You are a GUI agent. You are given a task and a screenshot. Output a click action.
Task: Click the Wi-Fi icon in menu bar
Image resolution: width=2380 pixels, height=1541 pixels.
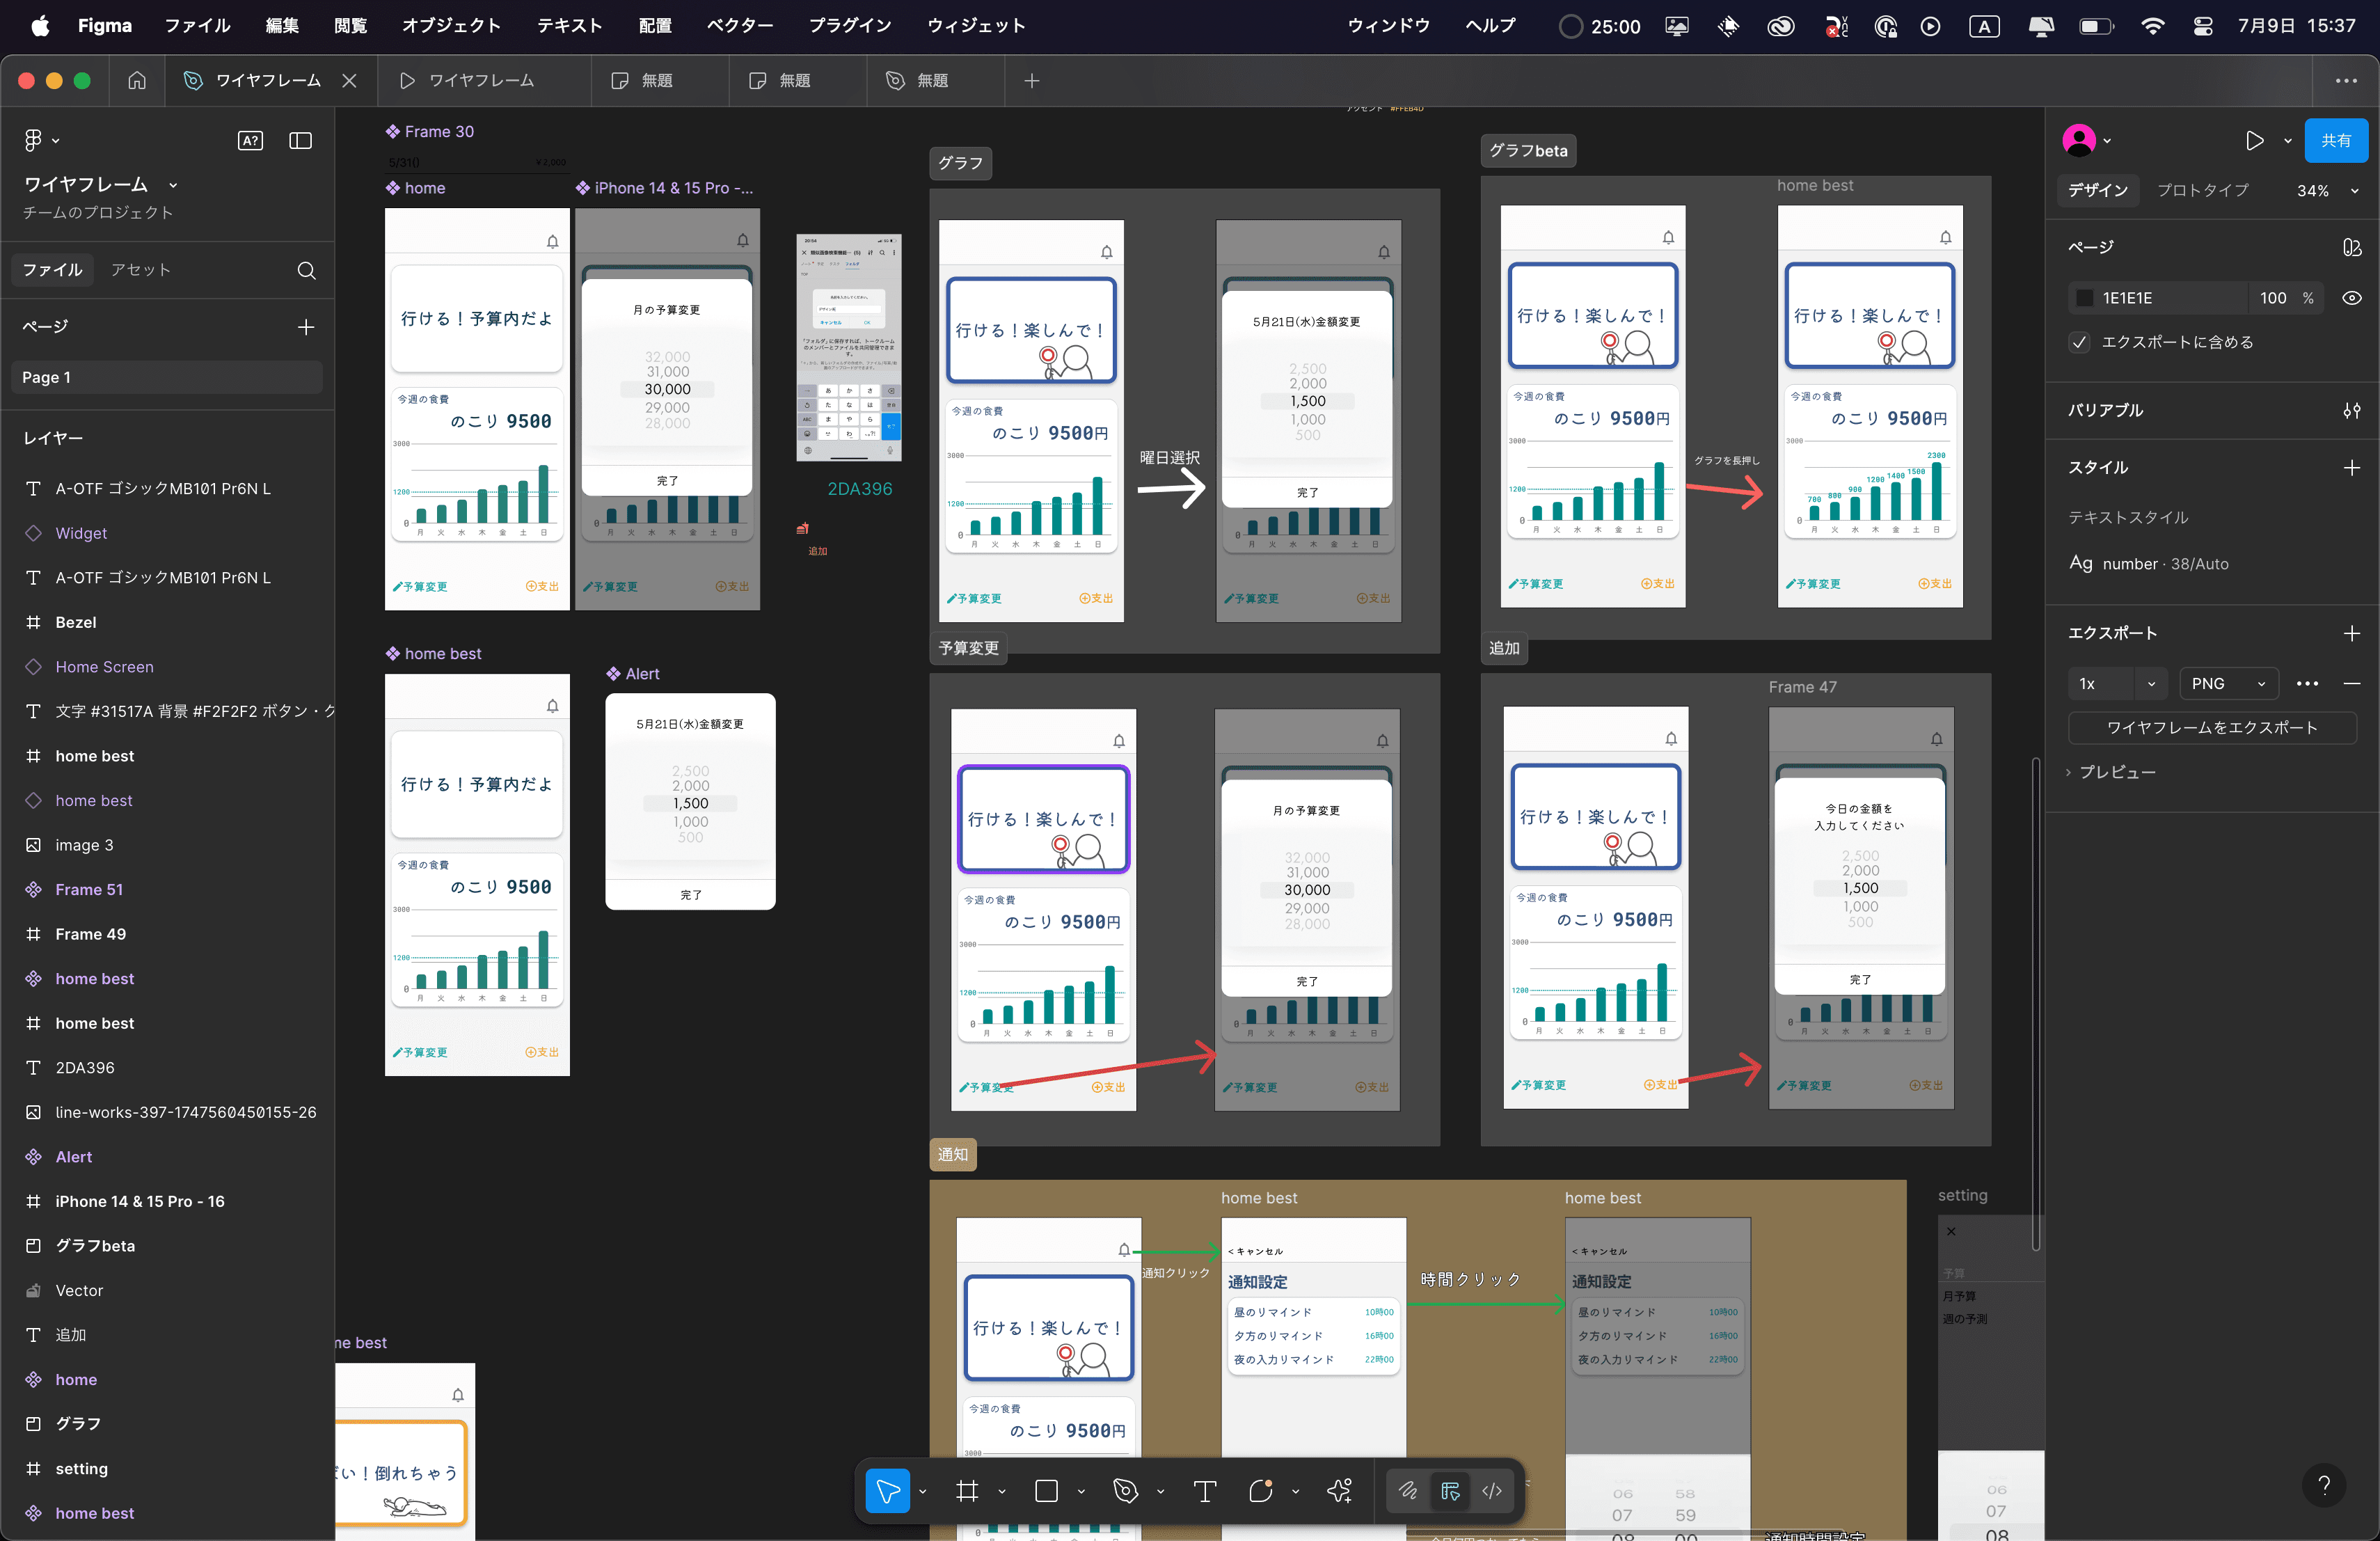tap(2153, 26)
